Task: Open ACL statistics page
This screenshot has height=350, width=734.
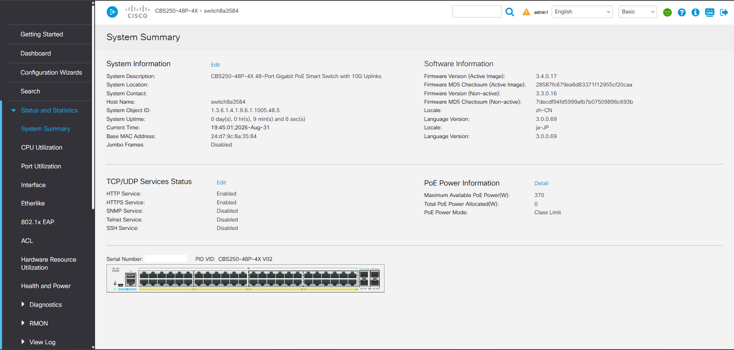Action: point(27,241)
